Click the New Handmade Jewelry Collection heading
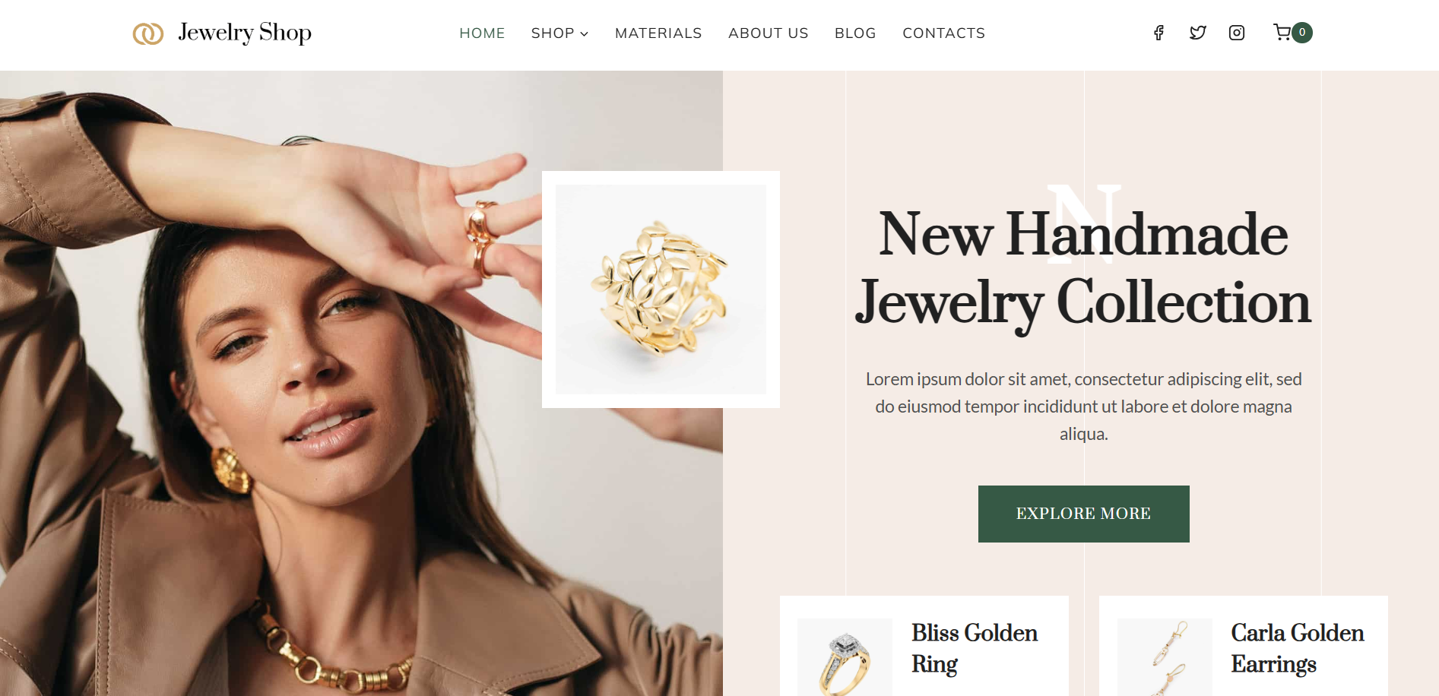1439x696 pixels. point(1083,268)
